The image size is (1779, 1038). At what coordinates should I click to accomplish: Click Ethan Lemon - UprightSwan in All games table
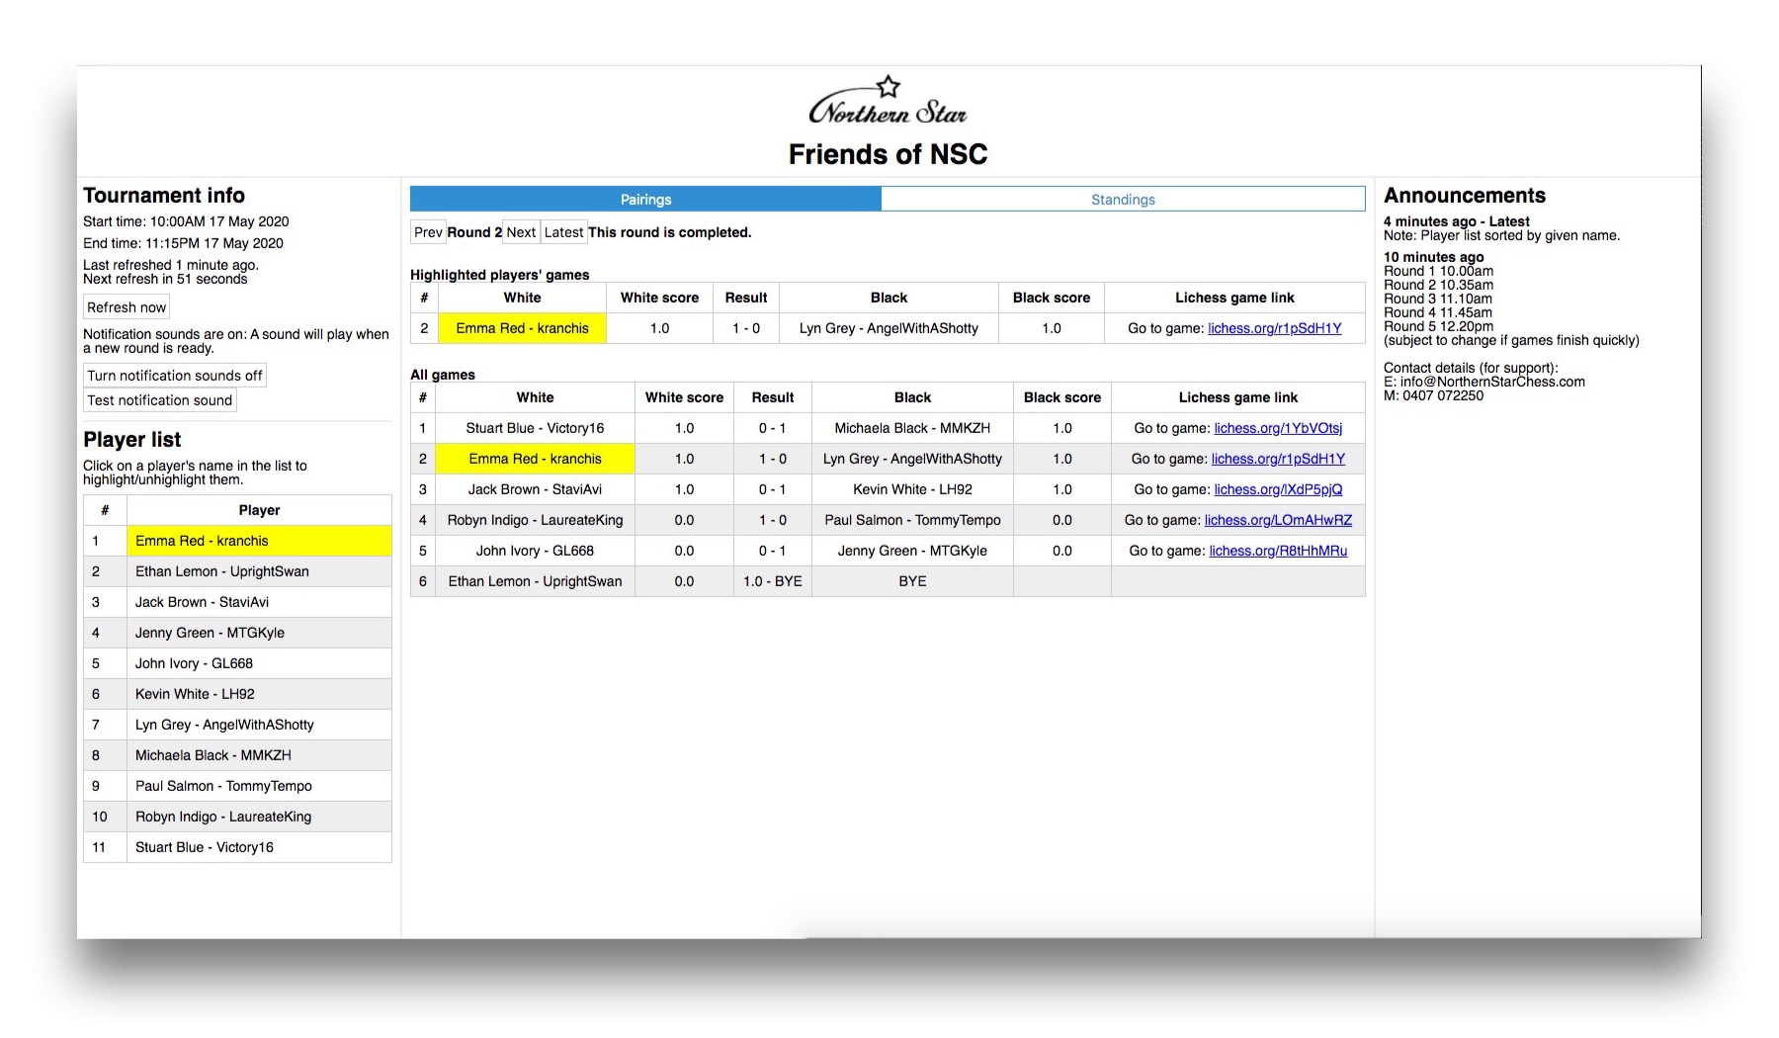coord(535,581)
